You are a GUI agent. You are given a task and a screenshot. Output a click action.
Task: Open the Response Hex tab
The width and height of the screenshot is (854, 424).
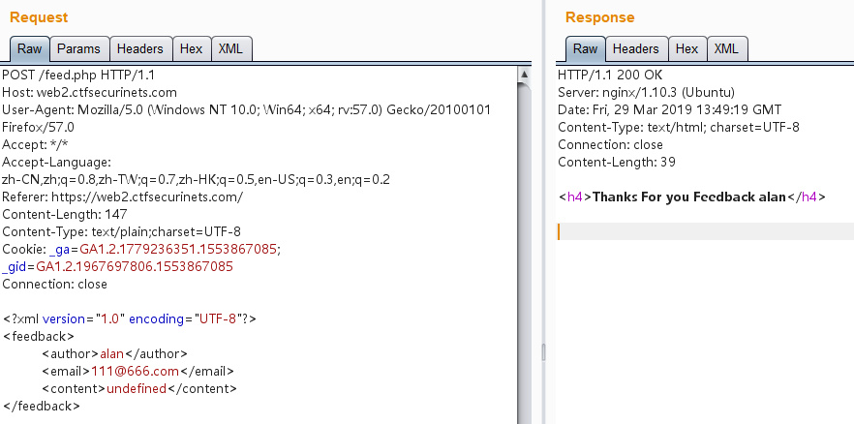click(x=686, y=48)
